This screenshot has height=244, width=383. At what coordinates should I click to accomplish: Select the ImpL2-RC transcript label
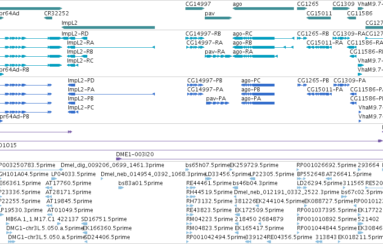pos(80,61)
